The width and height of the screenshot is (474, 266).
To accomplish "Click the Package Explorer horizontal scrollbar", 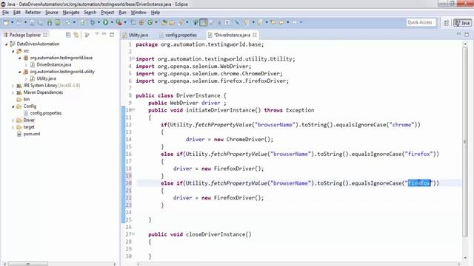I will [28, 264].
